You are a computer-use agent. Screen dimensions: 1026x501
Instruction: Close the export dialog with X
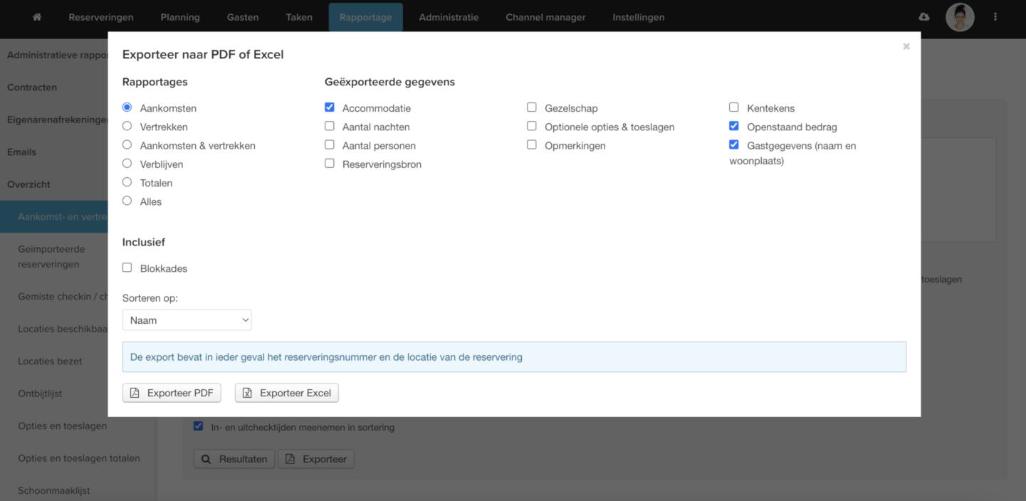point(906,46)
